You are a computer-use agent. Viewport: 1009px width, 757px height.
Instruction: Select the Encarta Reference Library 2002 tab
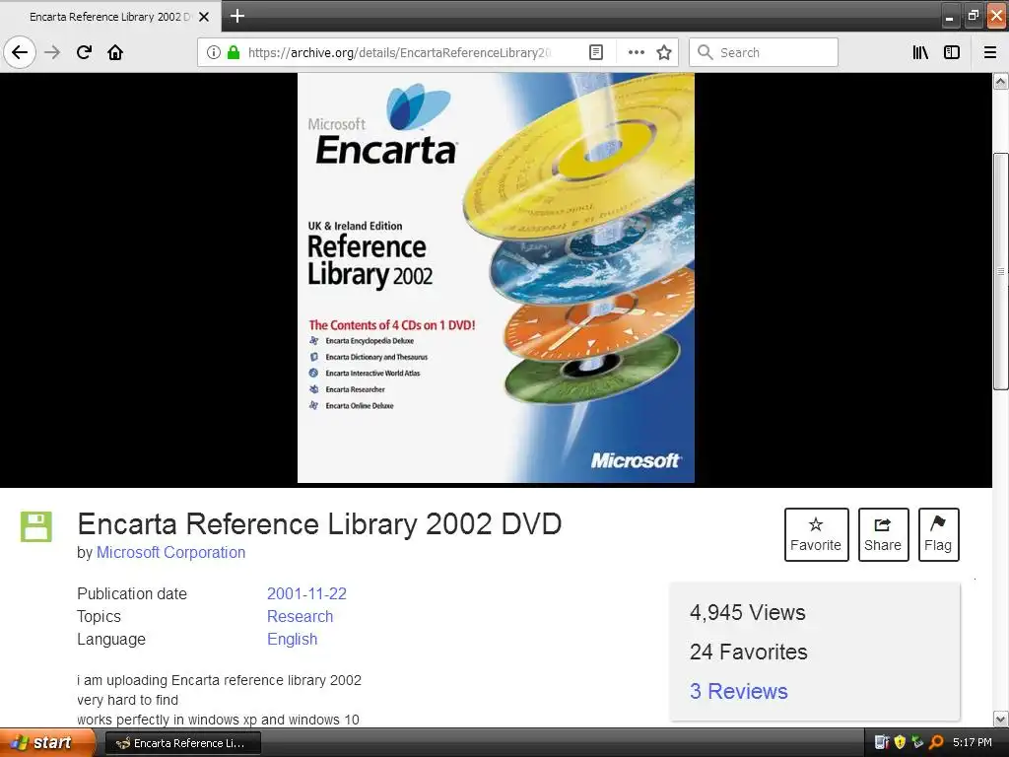click(110, 17)
